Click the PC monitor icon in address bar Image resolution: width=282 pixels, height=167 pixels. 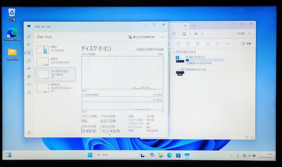tap(184, 34)
